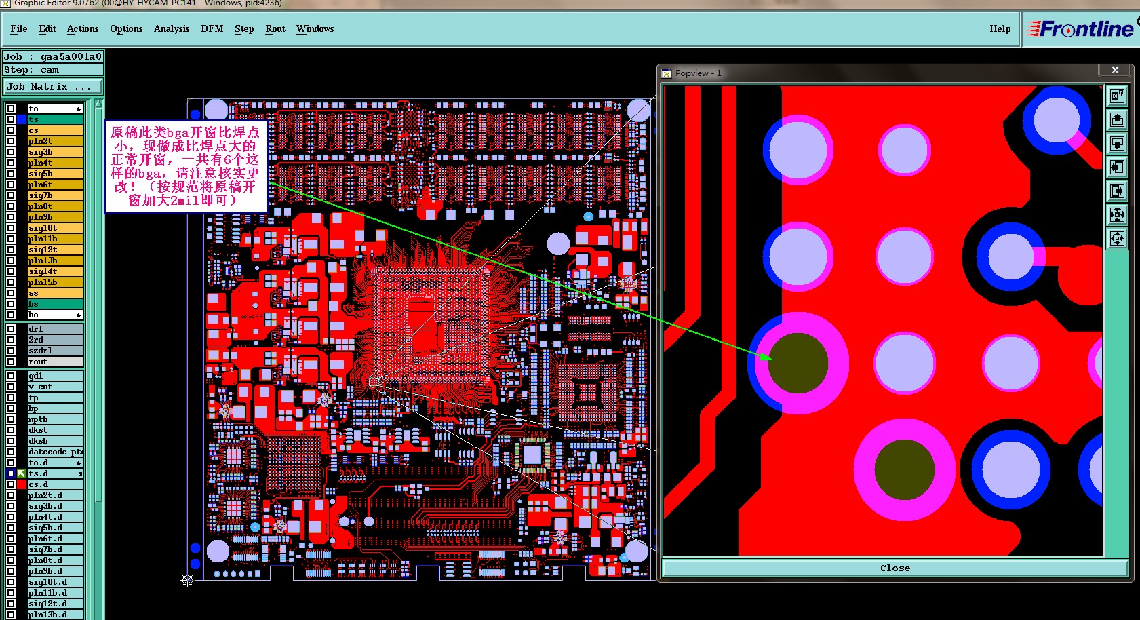The image size is (1140, 620).
Task: Zoom in Popview with inward arrows icon
Action: tap(1117, 214)
